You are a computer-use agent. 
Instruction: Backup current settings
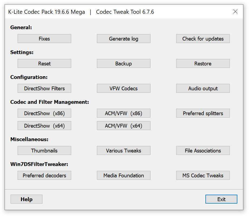tap(123, 63)
